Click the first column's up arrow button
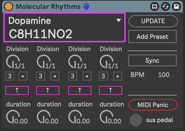The image size is (185, 131). pos(17,90)
